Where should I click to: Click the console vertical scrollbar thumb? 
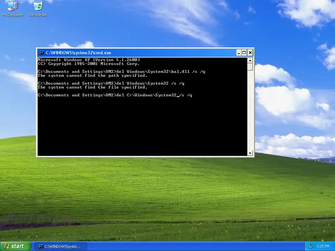(x=250, y=67)
